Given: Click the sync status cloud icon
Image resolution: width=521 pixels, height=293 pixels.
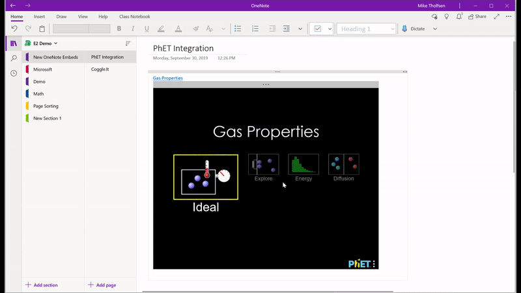Looking at the screenshot, I should [434, 17].
